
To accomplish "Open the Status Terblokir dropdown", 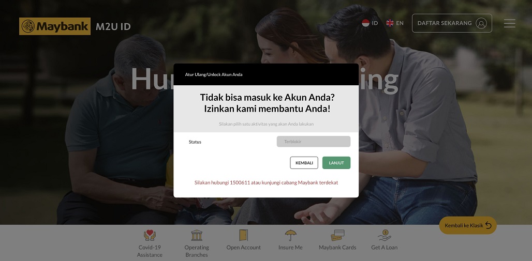I will (x=314, y=141).
